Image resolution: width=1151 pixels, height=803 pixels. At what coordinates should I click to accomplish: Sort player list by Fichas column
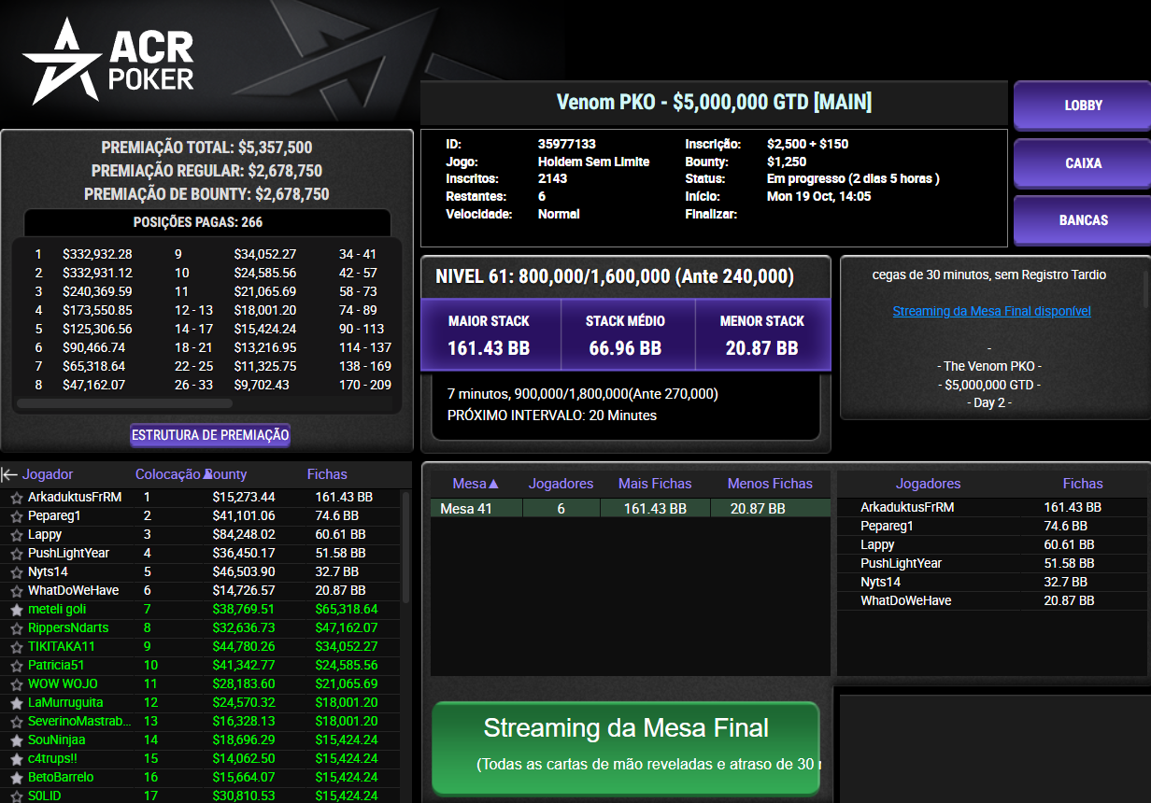327,474
